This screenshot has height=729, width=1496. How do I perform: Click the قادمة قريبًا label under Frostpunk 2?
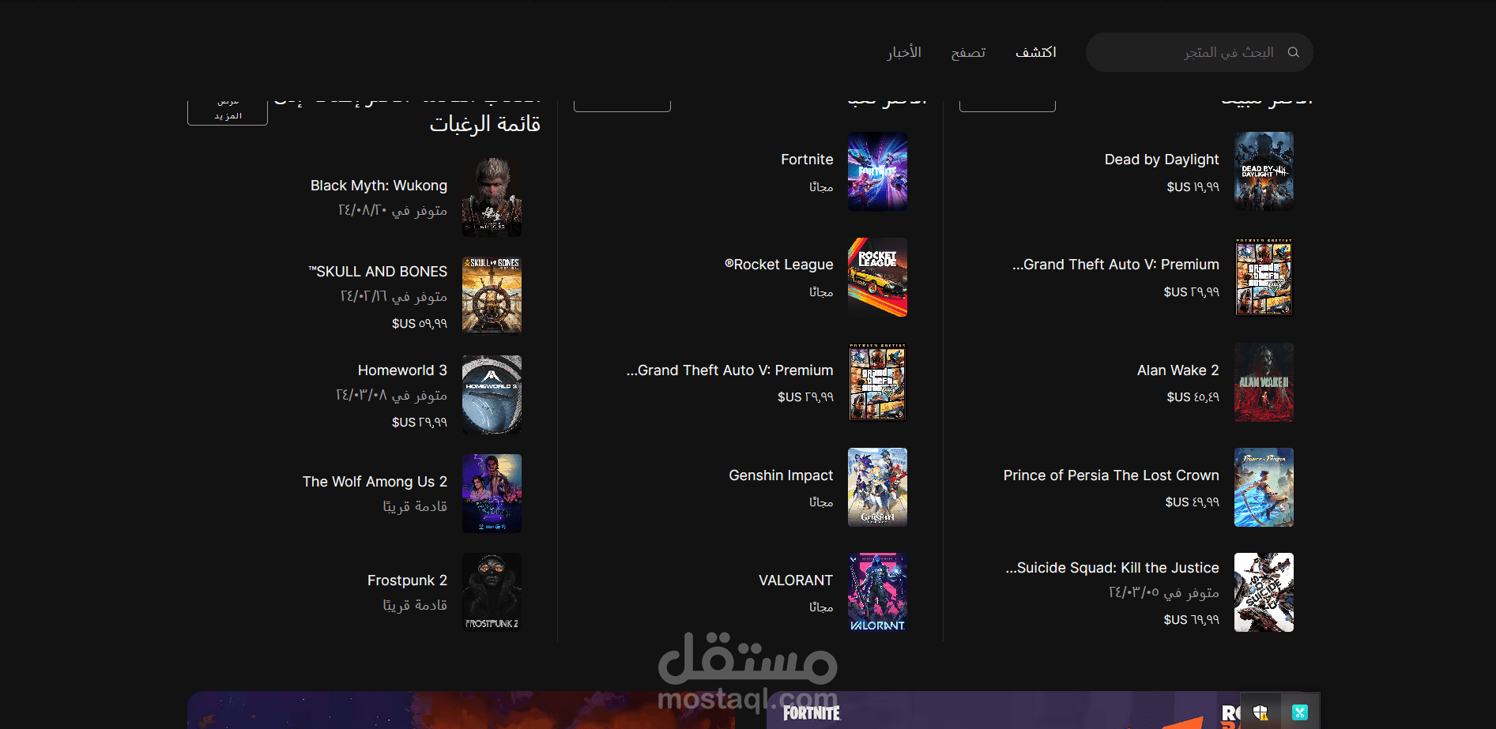tap(415, 605)
